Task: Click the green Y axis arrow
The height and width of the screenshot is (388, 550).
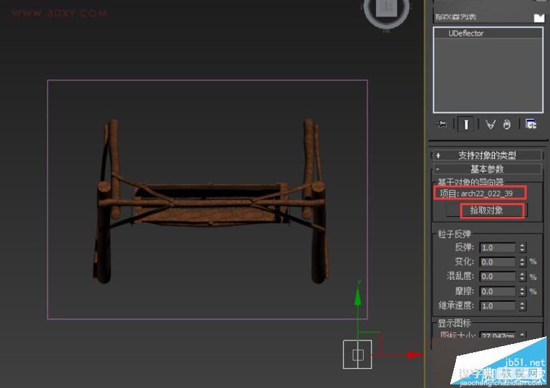Action: pyautogui.click(x=357, y=297)
